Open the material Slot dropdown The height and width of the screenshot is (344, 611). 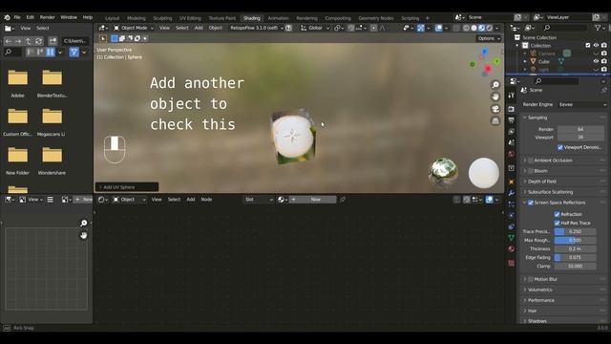(x=259, y=200)
